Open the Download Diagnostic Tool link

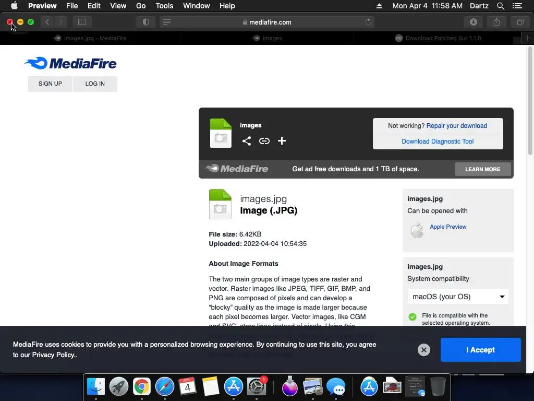tap(438, 141)
